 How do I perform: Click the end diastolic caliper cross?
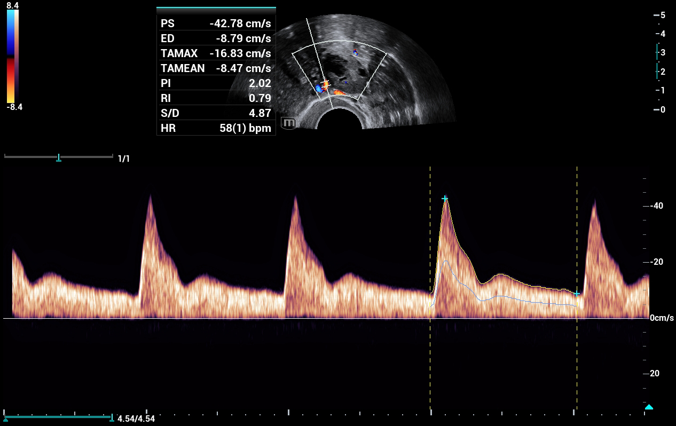coord(577,294)
